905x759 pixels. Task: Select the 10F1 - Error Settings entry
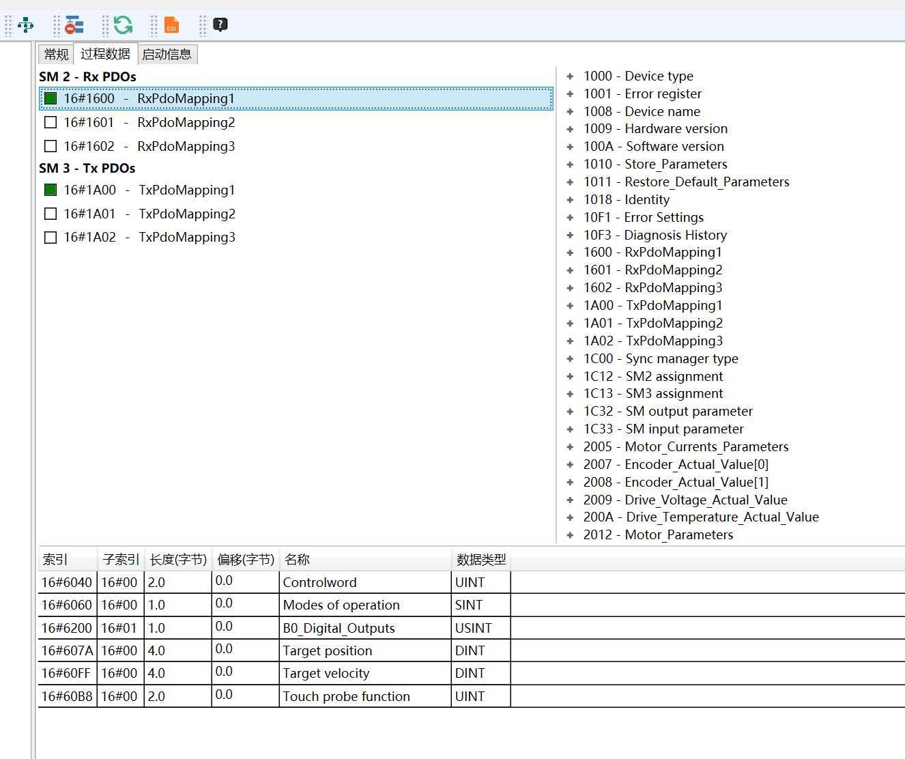click(x=643, y=217)
